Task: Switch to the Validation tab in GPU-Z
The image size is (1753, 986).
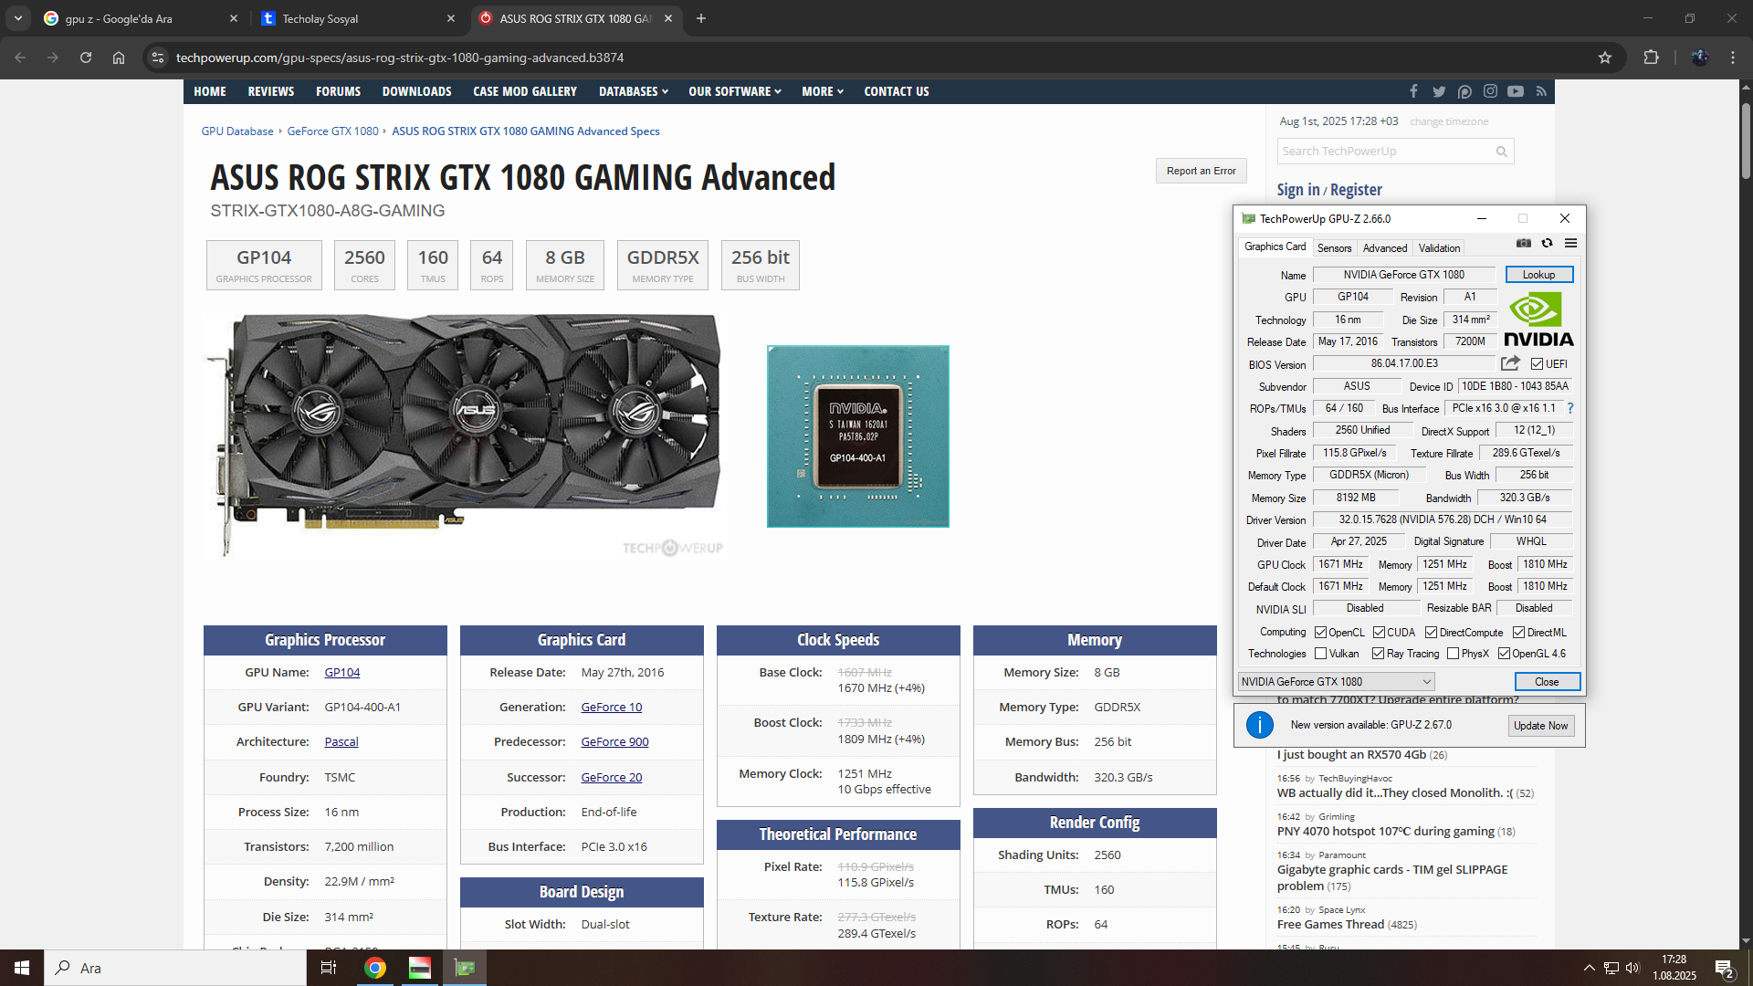Action: click(1439, 248)
